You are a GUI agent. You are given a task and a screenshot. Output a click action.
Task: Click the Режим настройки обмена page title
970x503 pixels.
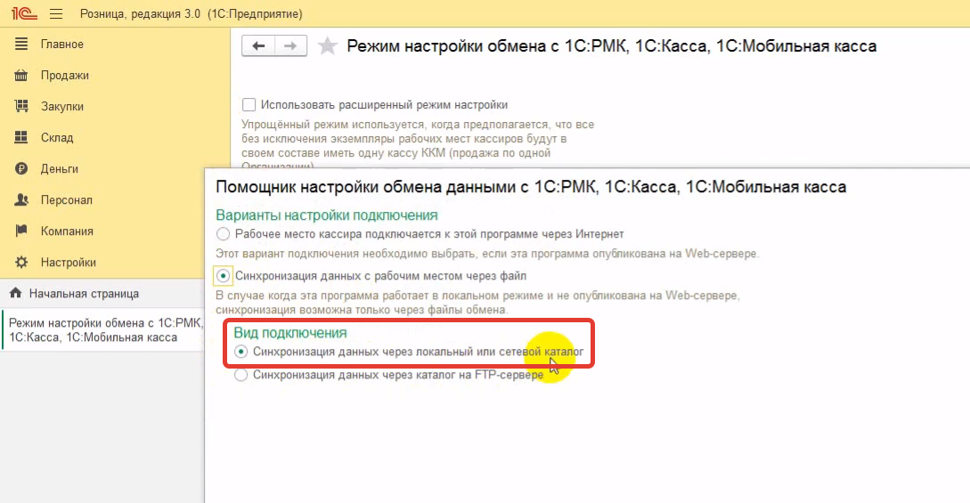click(x=611, y=45)
